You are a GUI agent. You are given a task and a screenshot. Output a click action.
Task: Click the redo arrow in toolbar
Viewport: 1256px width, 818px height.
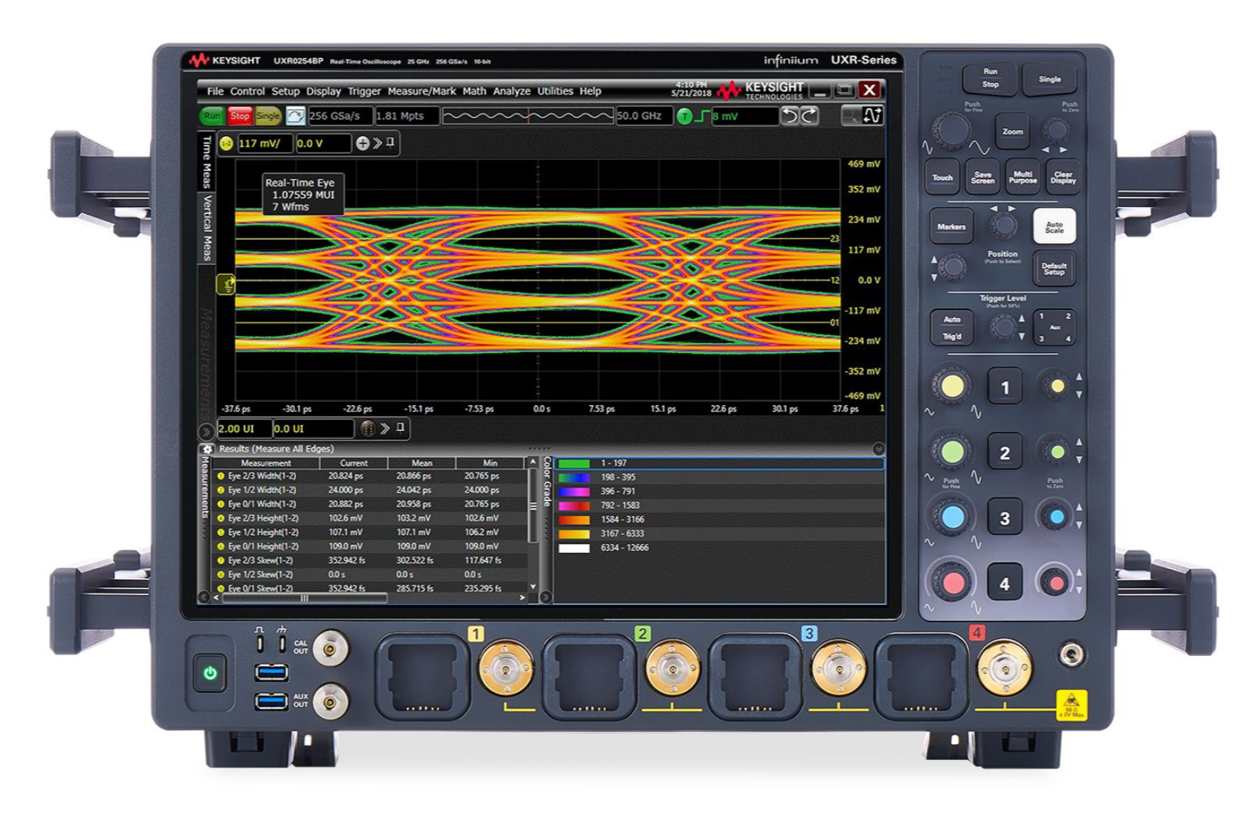809,116
